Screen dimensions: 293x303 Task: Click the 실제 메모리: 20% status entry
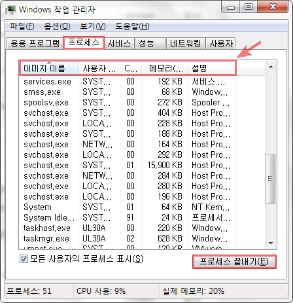[194, 291]
